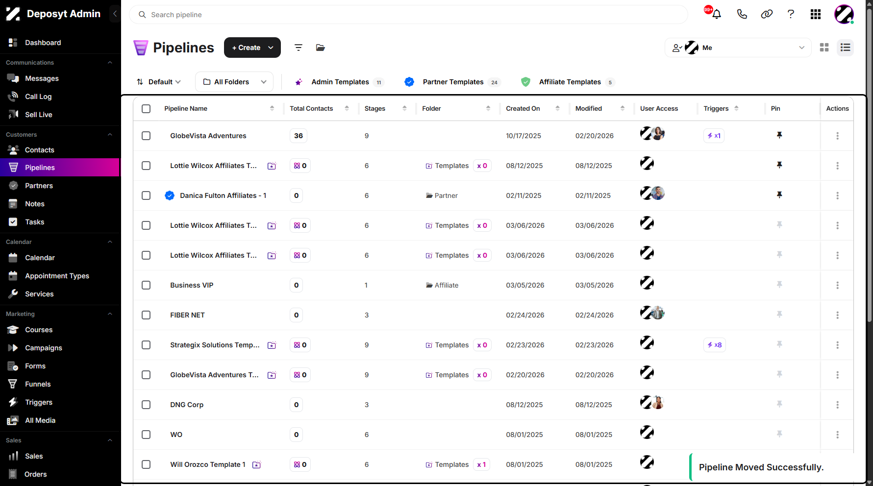Image resolution: width=873 pixels, height=486 pixels.
Task: Click the filter icon beside Create
Action: [x=298, y=48]
